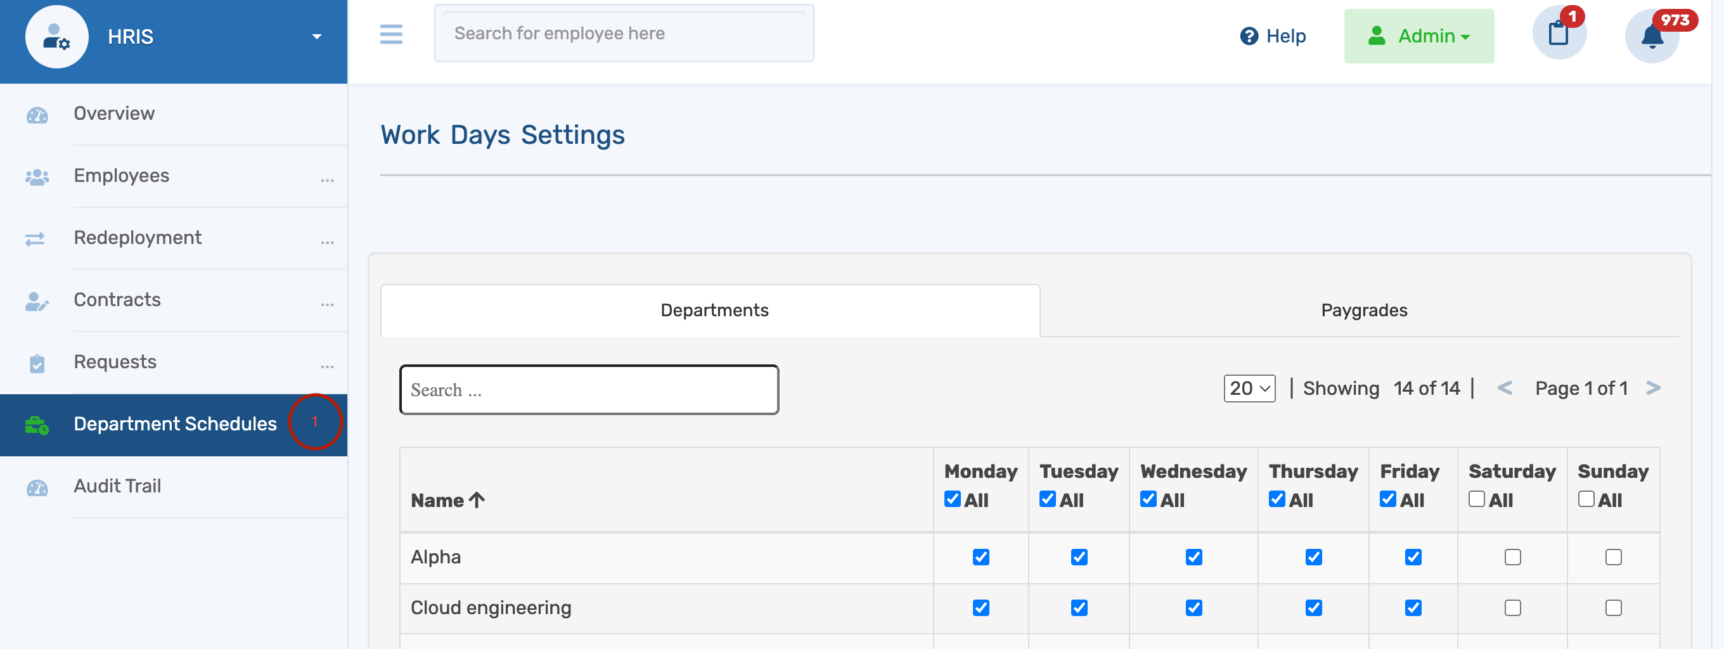The height and width of the screenshot is (649, 1724).
Task: Click the Showing 14 of 14 text
Action: [1381, 388]
